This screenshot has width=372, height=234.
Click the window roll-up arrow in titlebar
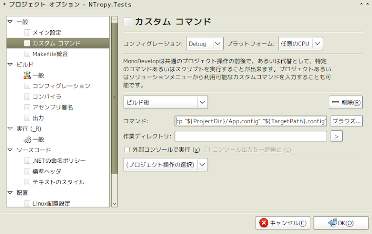click(x=361, y=4)
